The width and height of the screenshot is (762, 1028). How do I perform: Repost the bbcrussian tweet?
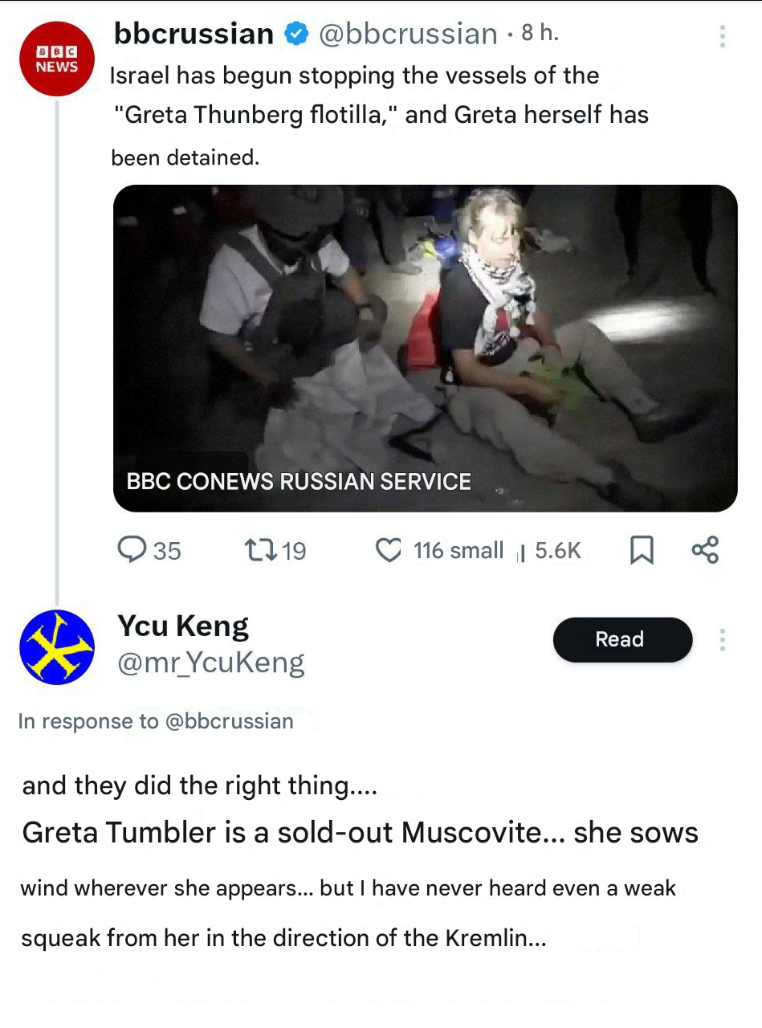(x=259, y=550)
